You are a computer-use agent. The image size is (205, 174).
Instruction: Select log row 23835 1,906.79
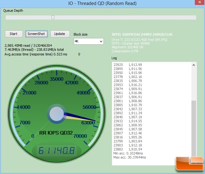pyautogui.click(x=128, y=81)
